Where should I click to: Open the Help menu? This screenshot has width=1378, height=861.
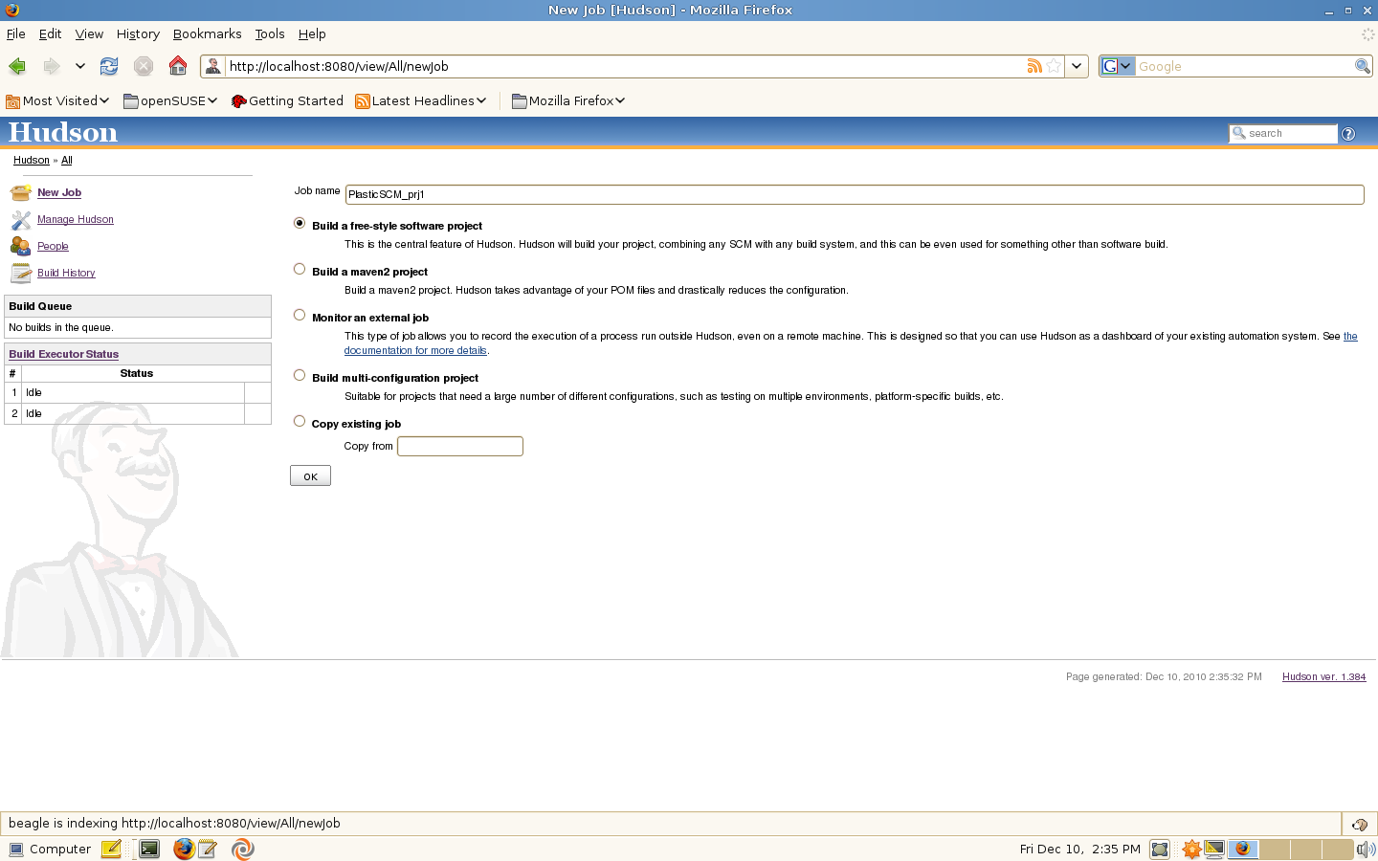pos(312,33)
